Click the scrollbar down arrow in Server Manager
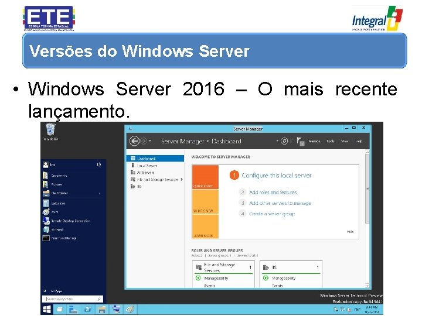Viewport: 422px width, 316px height. point(367,286)
